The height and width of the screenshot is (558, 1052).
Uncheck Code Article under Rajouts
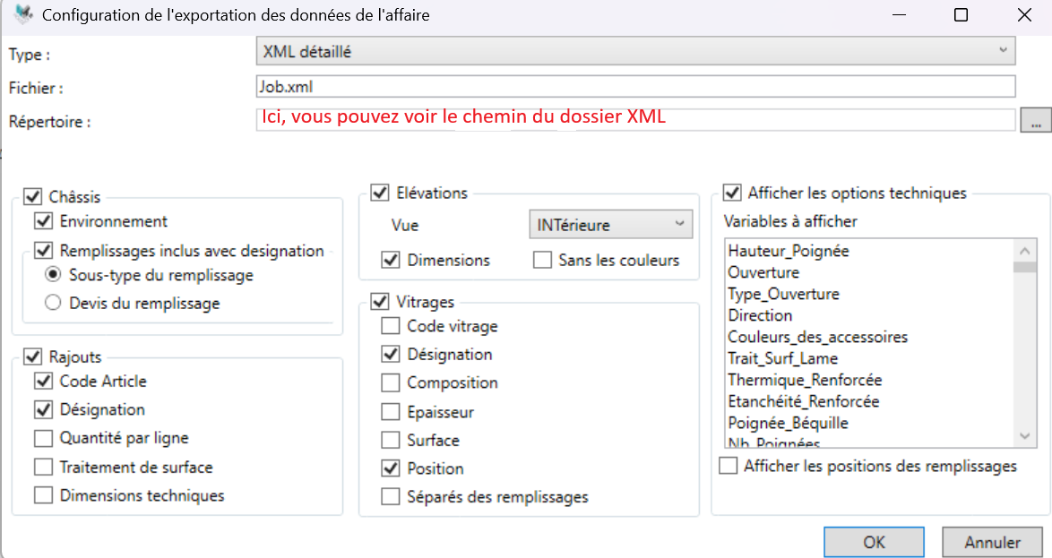pos(42,381)
